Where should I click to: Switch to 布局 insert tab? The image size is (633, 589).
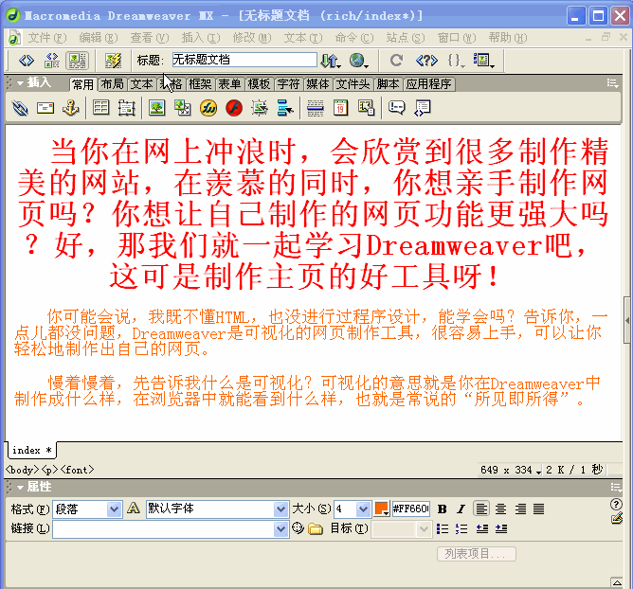(x=112, y=84)
